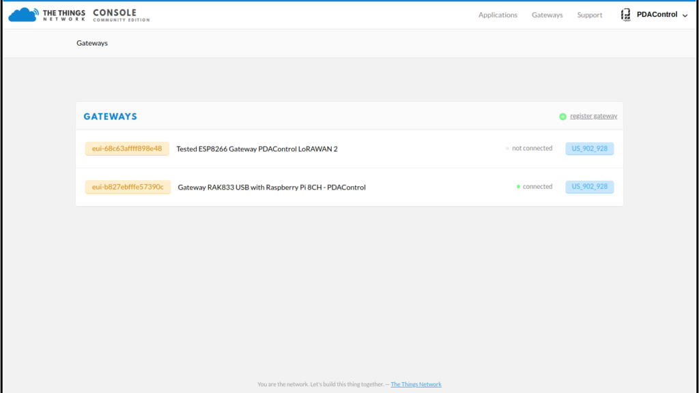This screenshot has height=393, width=699.
Task: Open the Support menu item
Action: 589,15
